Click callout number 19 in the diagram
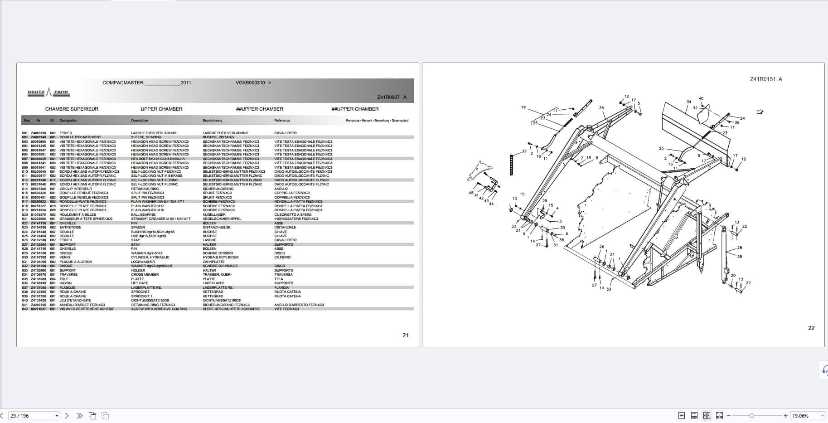Screen dimensions: 828x423 pyautogui.click(x=523, y=107)
